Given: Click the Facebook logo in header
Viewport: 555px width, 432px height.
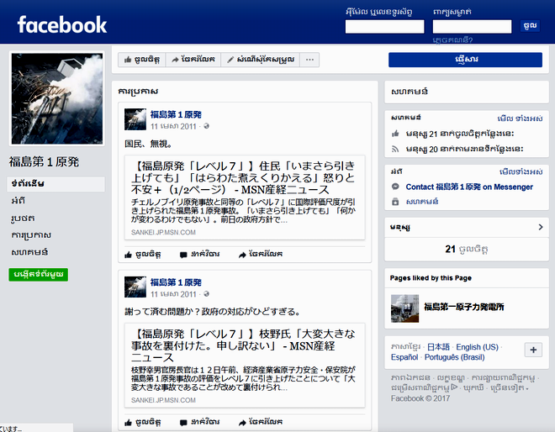Looking at the screenshot, I should pyautogui.click(x=62, y=24).
